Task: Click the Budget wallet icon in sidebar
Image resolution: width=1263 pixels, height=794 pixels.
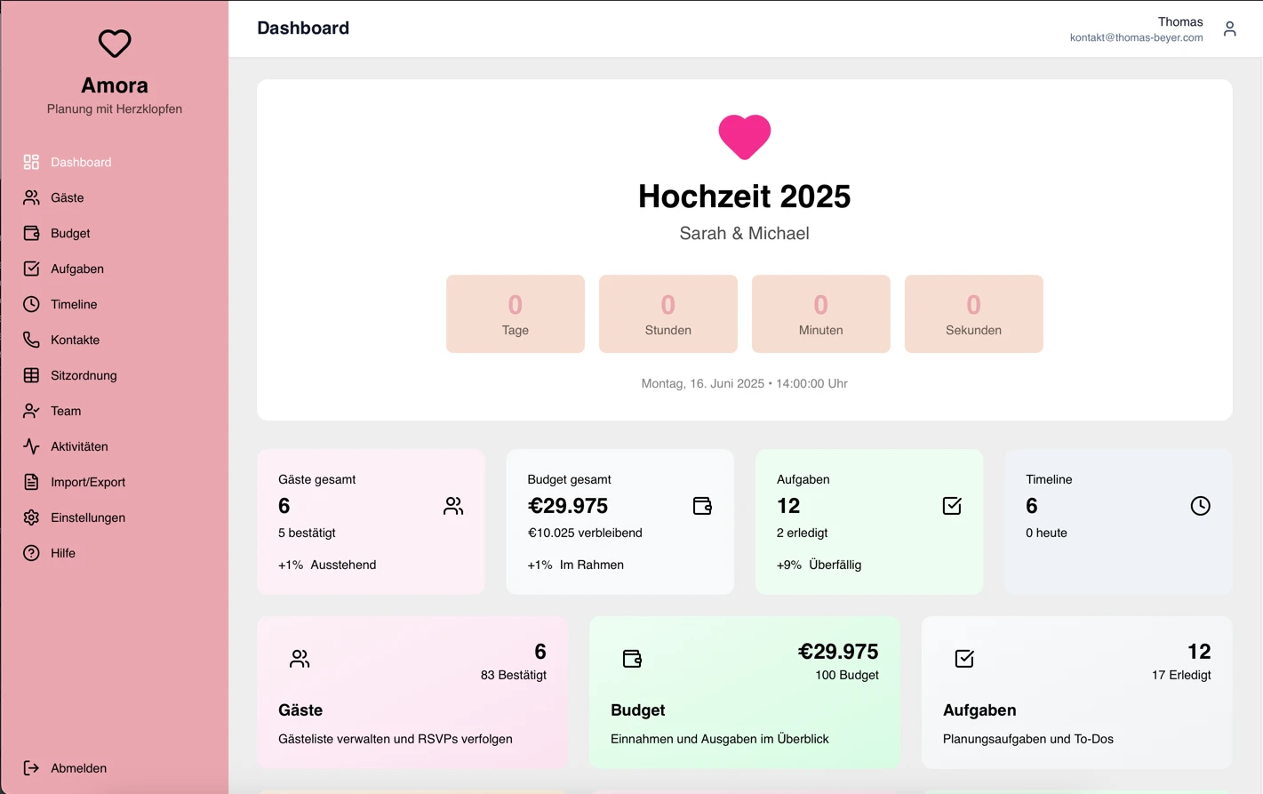Action: coord(30,233)
